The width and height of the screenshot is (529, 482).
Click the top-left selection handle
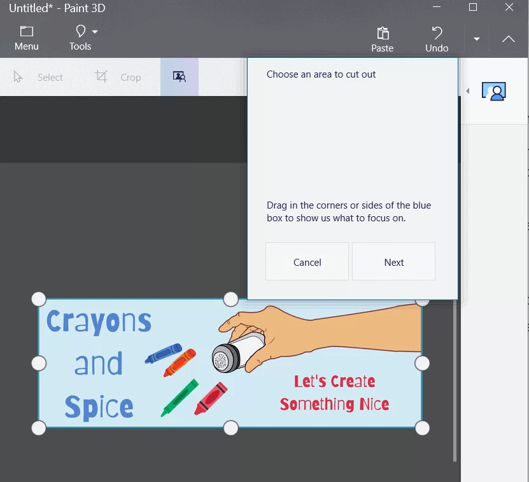39,299
